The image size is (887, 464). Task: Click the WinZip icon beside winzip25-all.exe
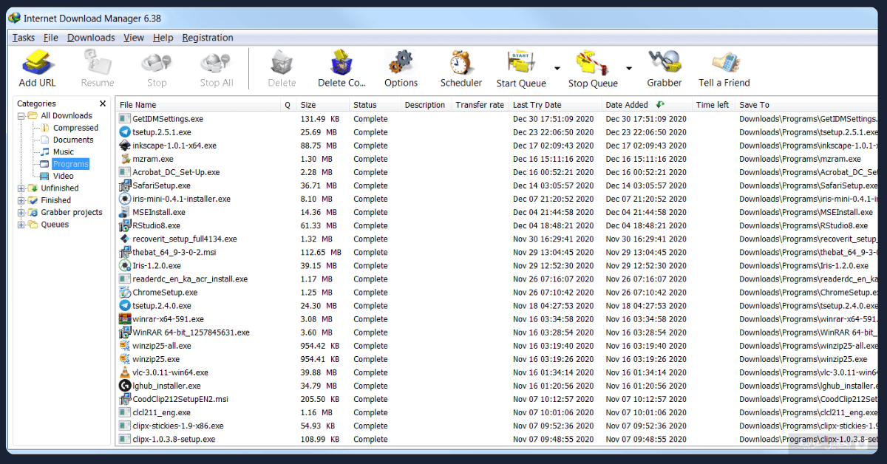[x=125, y=346]
